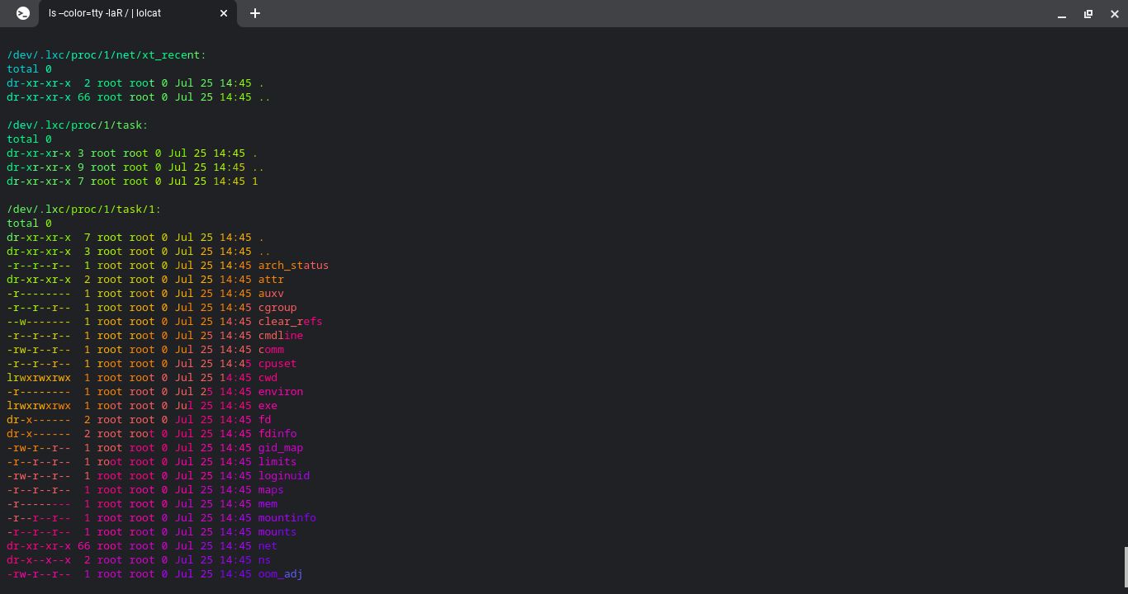Viewport: 1128px width, 594px height.
Task: Click the "loginuid" file name
Action: 283,475
